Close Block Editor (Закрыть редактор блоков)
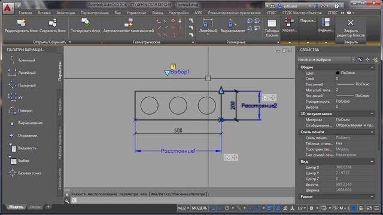Screen dimensions: 383x215 coord(351,28)
